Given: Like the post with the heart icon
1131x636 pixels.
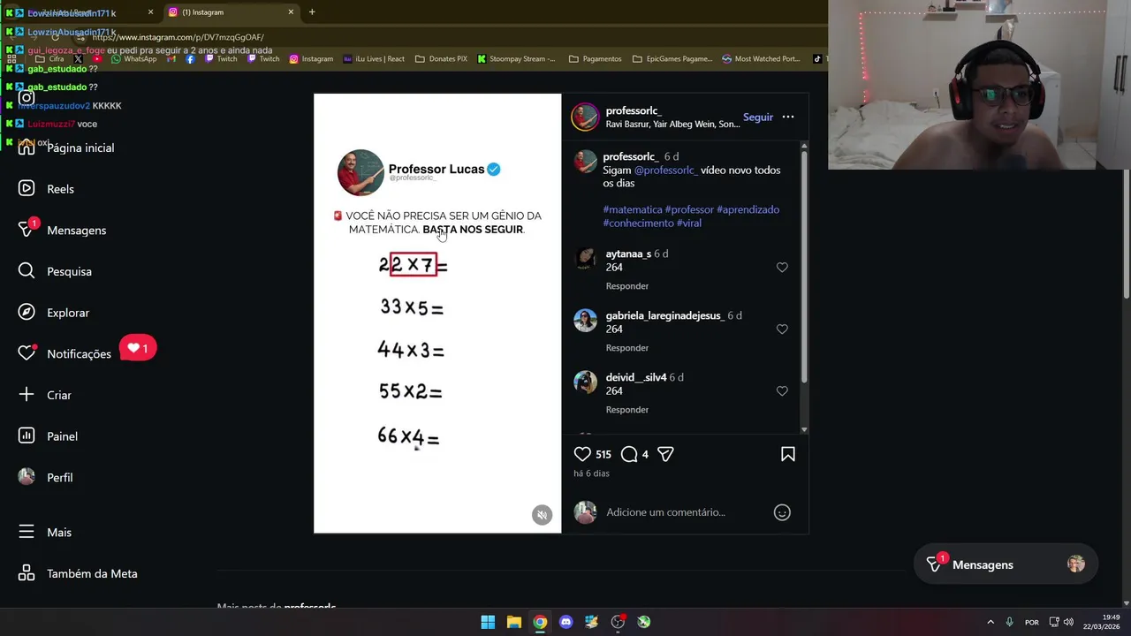Looking at the screenshot, I should 582,454.
